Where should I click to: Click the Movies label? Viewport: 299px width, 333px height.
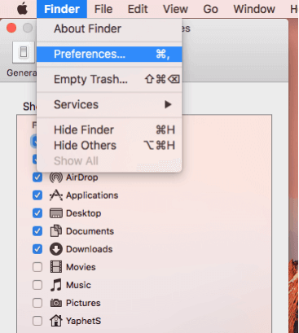coord(81,267)
